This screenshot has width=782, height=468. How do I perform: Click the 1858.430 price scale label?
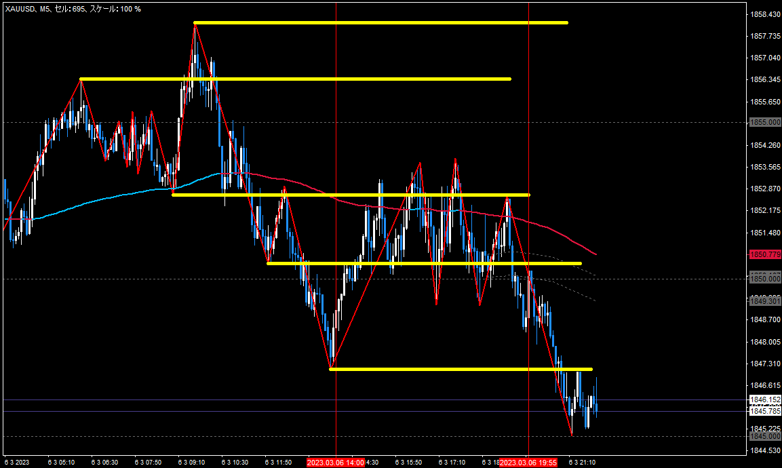point(765,14)
